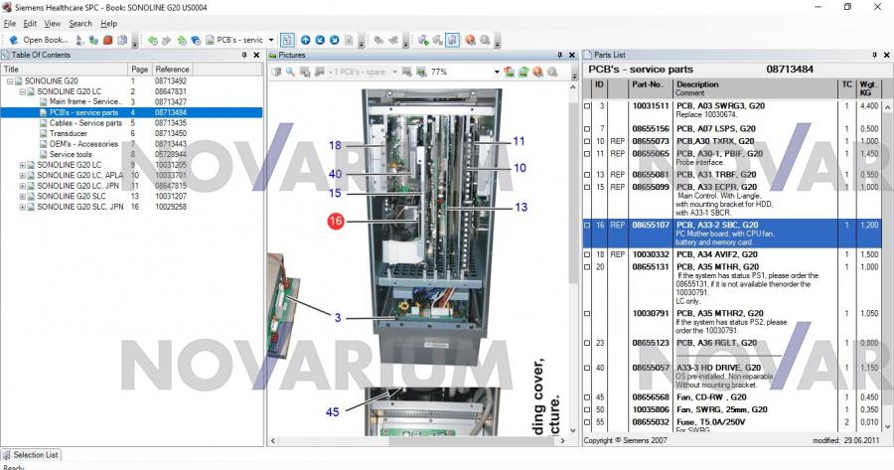The height and width of the screenshot is (470, 894).
Task: Click the green back navigation arrow icon
Action: coord(152,40)
